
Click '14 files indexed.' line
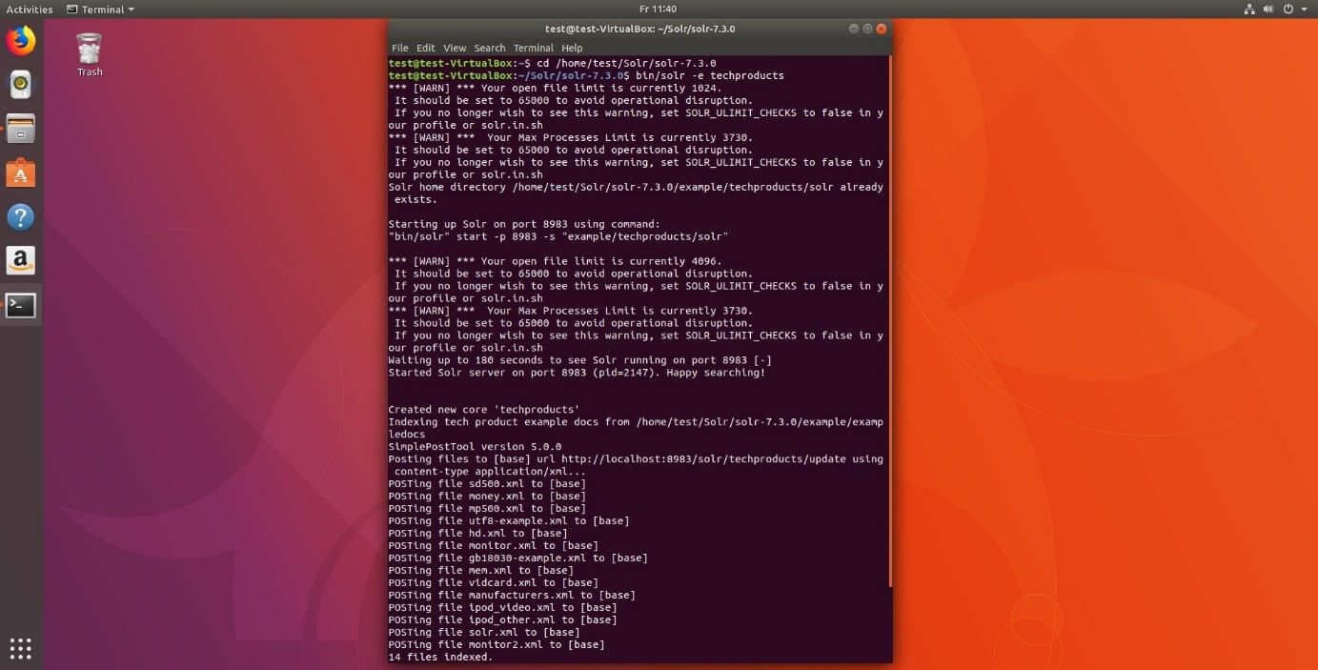pyautogui.click(x=440, y=658)
